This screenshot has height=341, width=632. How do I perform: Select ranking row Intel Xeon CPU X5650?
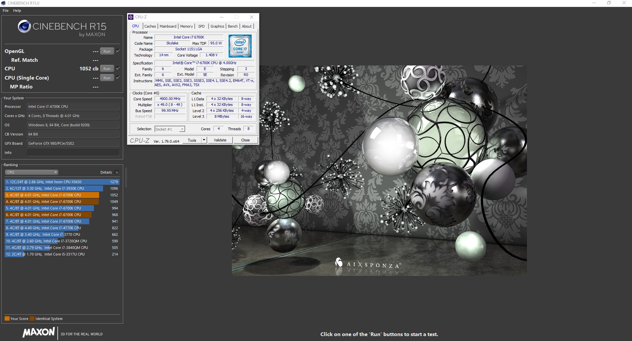[62, 182]
